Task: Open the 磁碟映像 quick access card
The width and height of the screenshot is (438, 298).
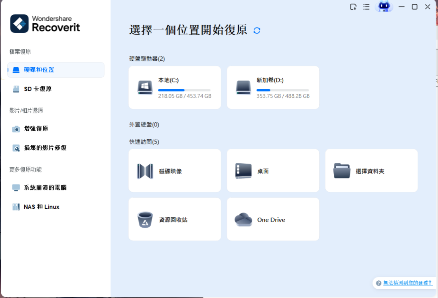Action: pyautogui.click(x=175, y=170)
